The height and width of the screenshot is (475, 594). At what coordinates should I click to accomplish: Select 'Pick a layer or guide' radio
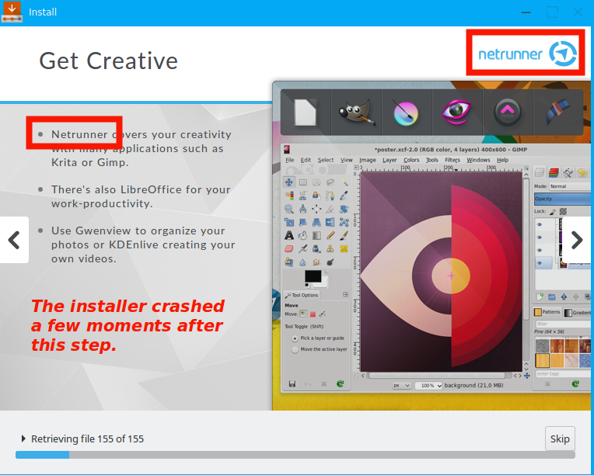[295, 338]
